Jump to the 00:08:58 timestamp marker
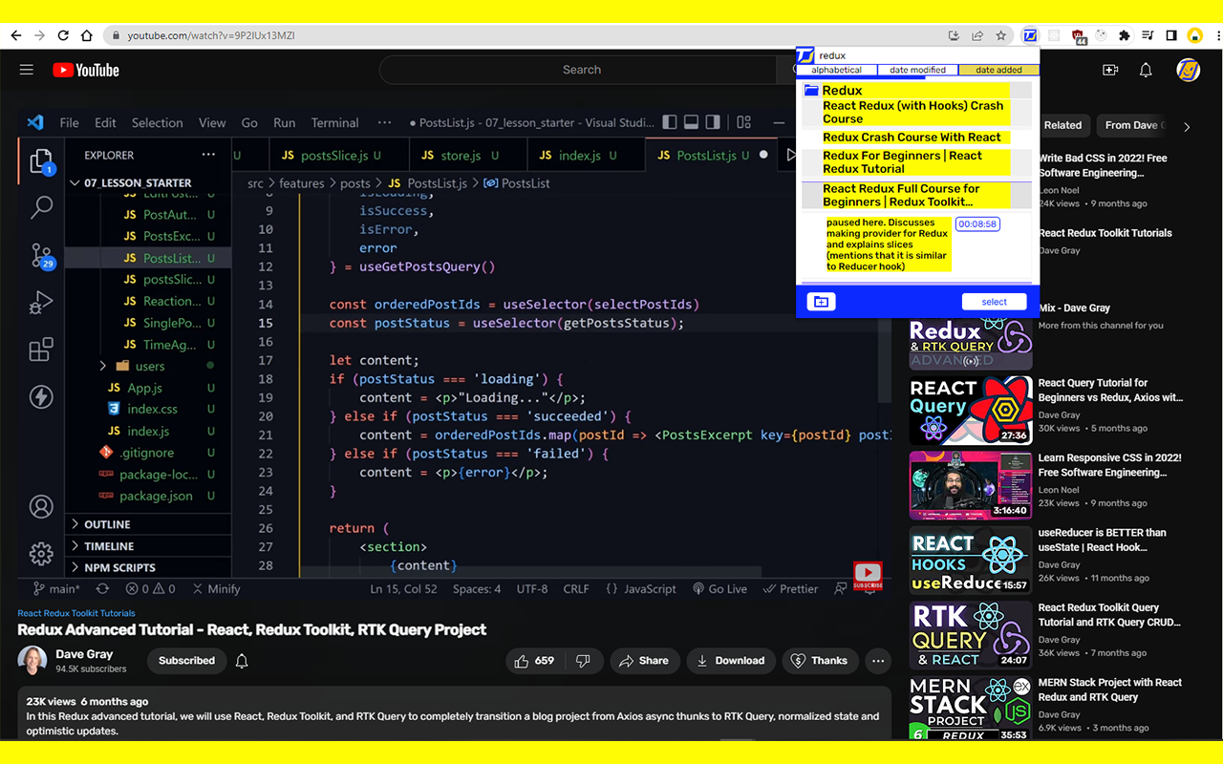 [x=977, y=224]
